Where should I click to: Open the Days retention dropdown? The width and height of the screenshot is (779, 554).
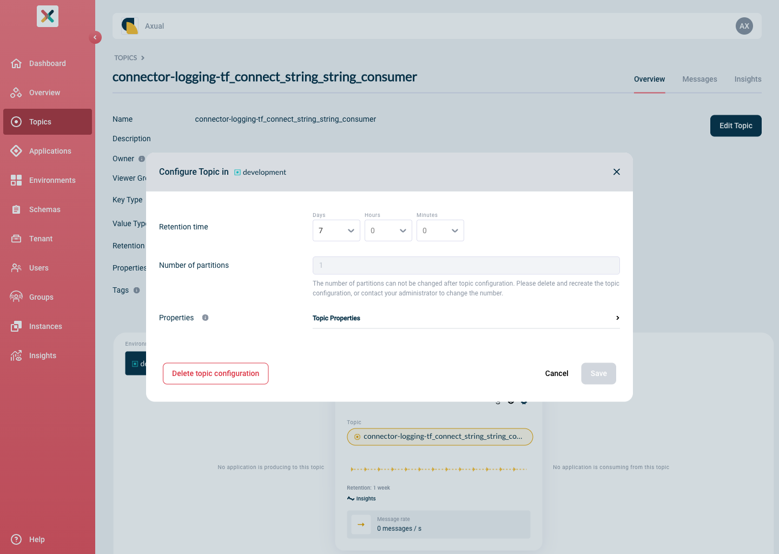(336, 230)
